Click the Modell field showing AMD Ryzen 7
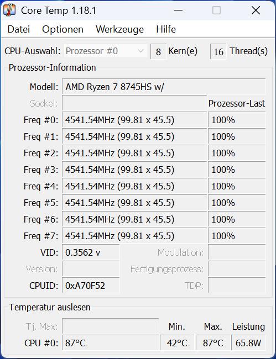The width and height of the screenshot is (276, 359). coord(164,87)
